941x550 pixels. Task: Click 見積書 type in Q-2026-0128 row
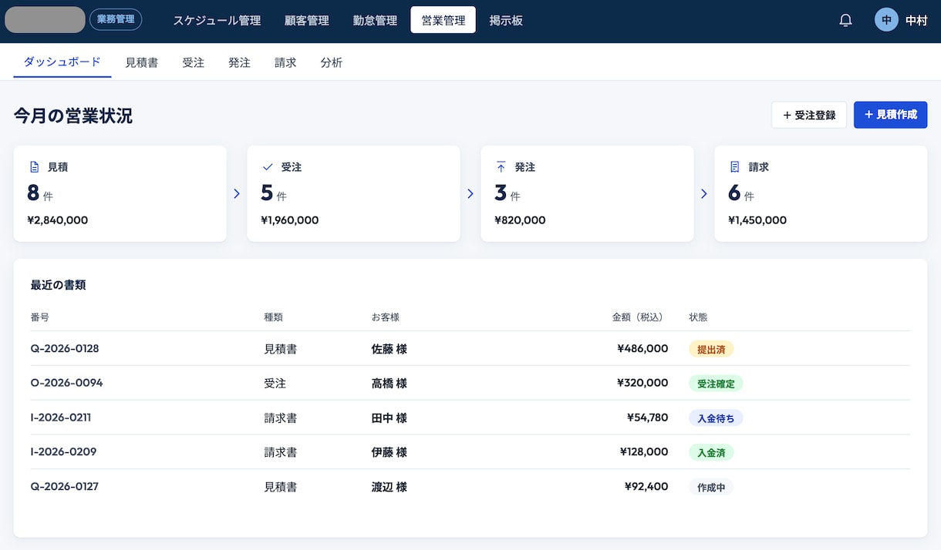280,349
